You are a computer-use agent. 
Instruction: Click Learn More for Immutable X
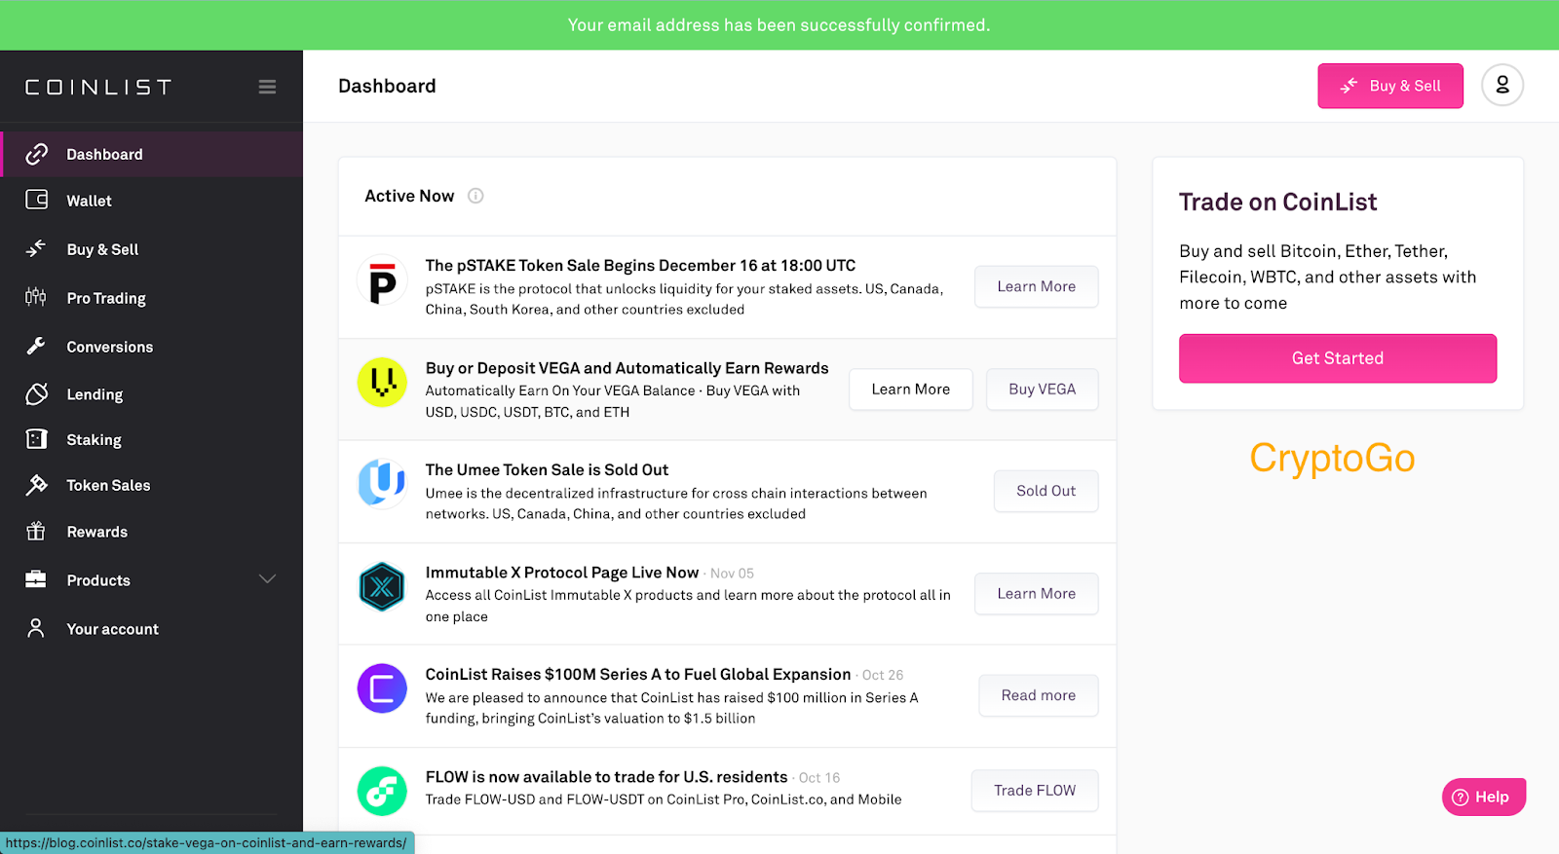[x=1037, y=594]
